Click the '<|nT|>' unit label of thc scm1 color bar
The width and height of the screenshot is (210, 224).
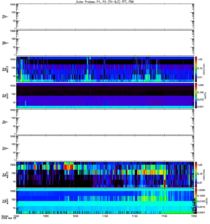tap(207, 201)
